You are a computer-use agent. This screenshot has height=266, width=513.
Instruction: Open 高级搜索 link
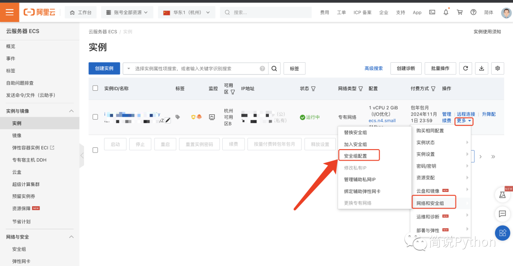point(374,68)
